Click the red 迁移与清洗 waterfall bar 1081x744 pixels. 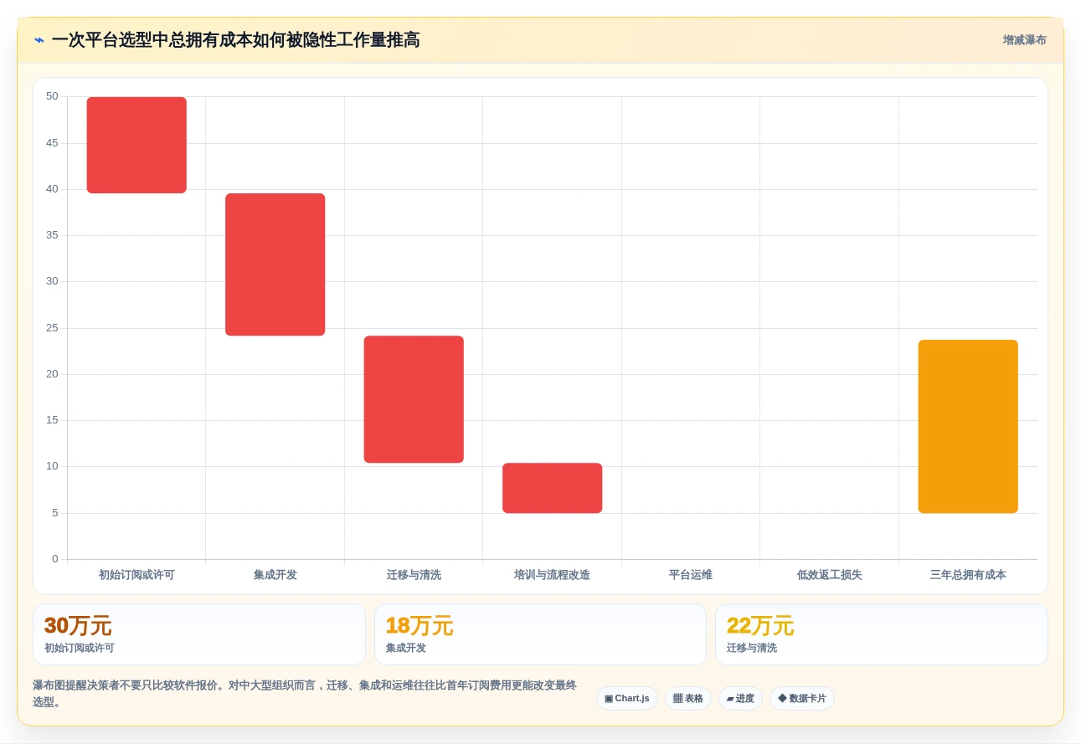pos(414,399)
